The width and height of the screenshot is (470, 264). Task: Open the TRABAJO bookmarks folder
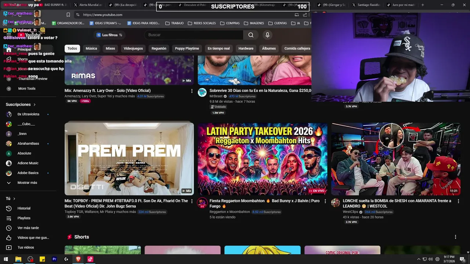[x=174, y=23]
